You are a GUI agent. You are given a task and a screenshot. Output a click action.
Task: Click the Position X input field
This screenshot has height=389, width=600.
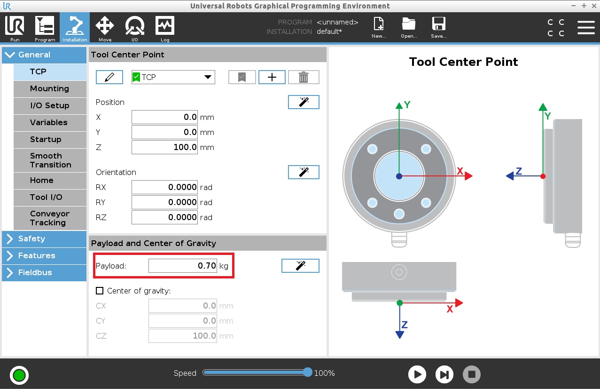click(x=165, y=117)
